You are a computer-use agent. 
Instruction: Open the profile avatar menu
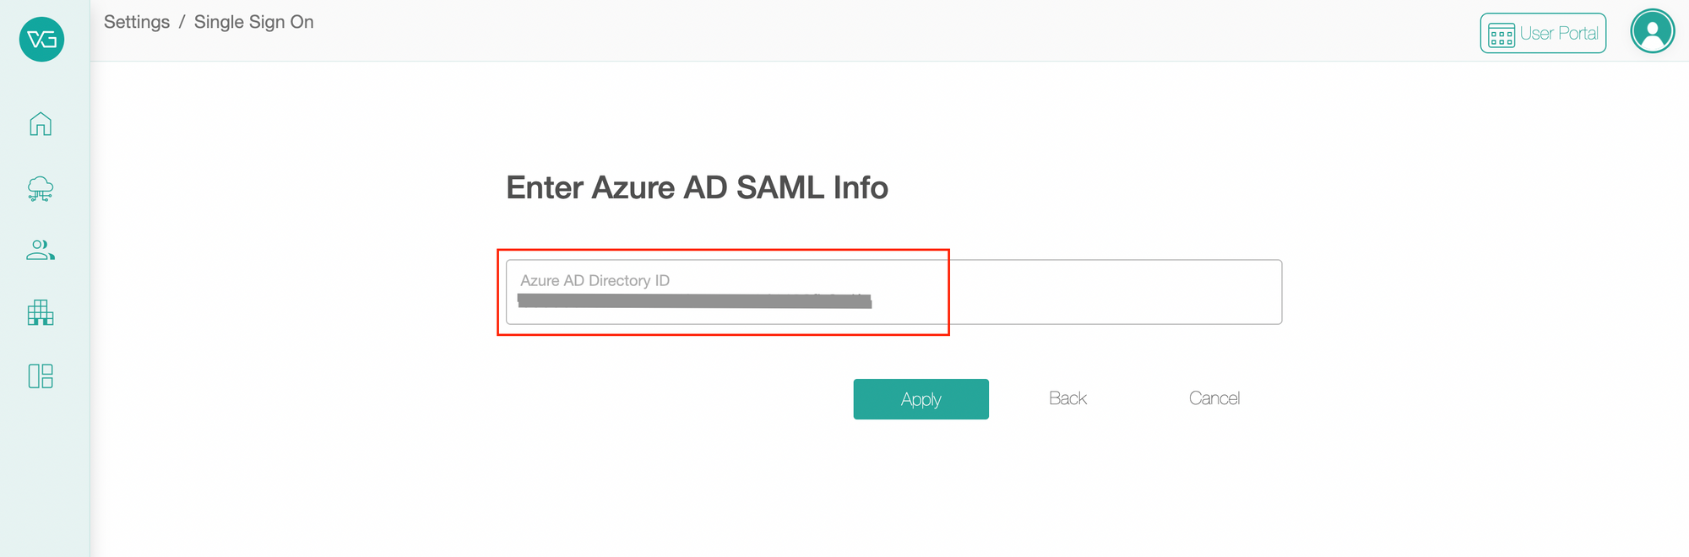point(1653,32)
